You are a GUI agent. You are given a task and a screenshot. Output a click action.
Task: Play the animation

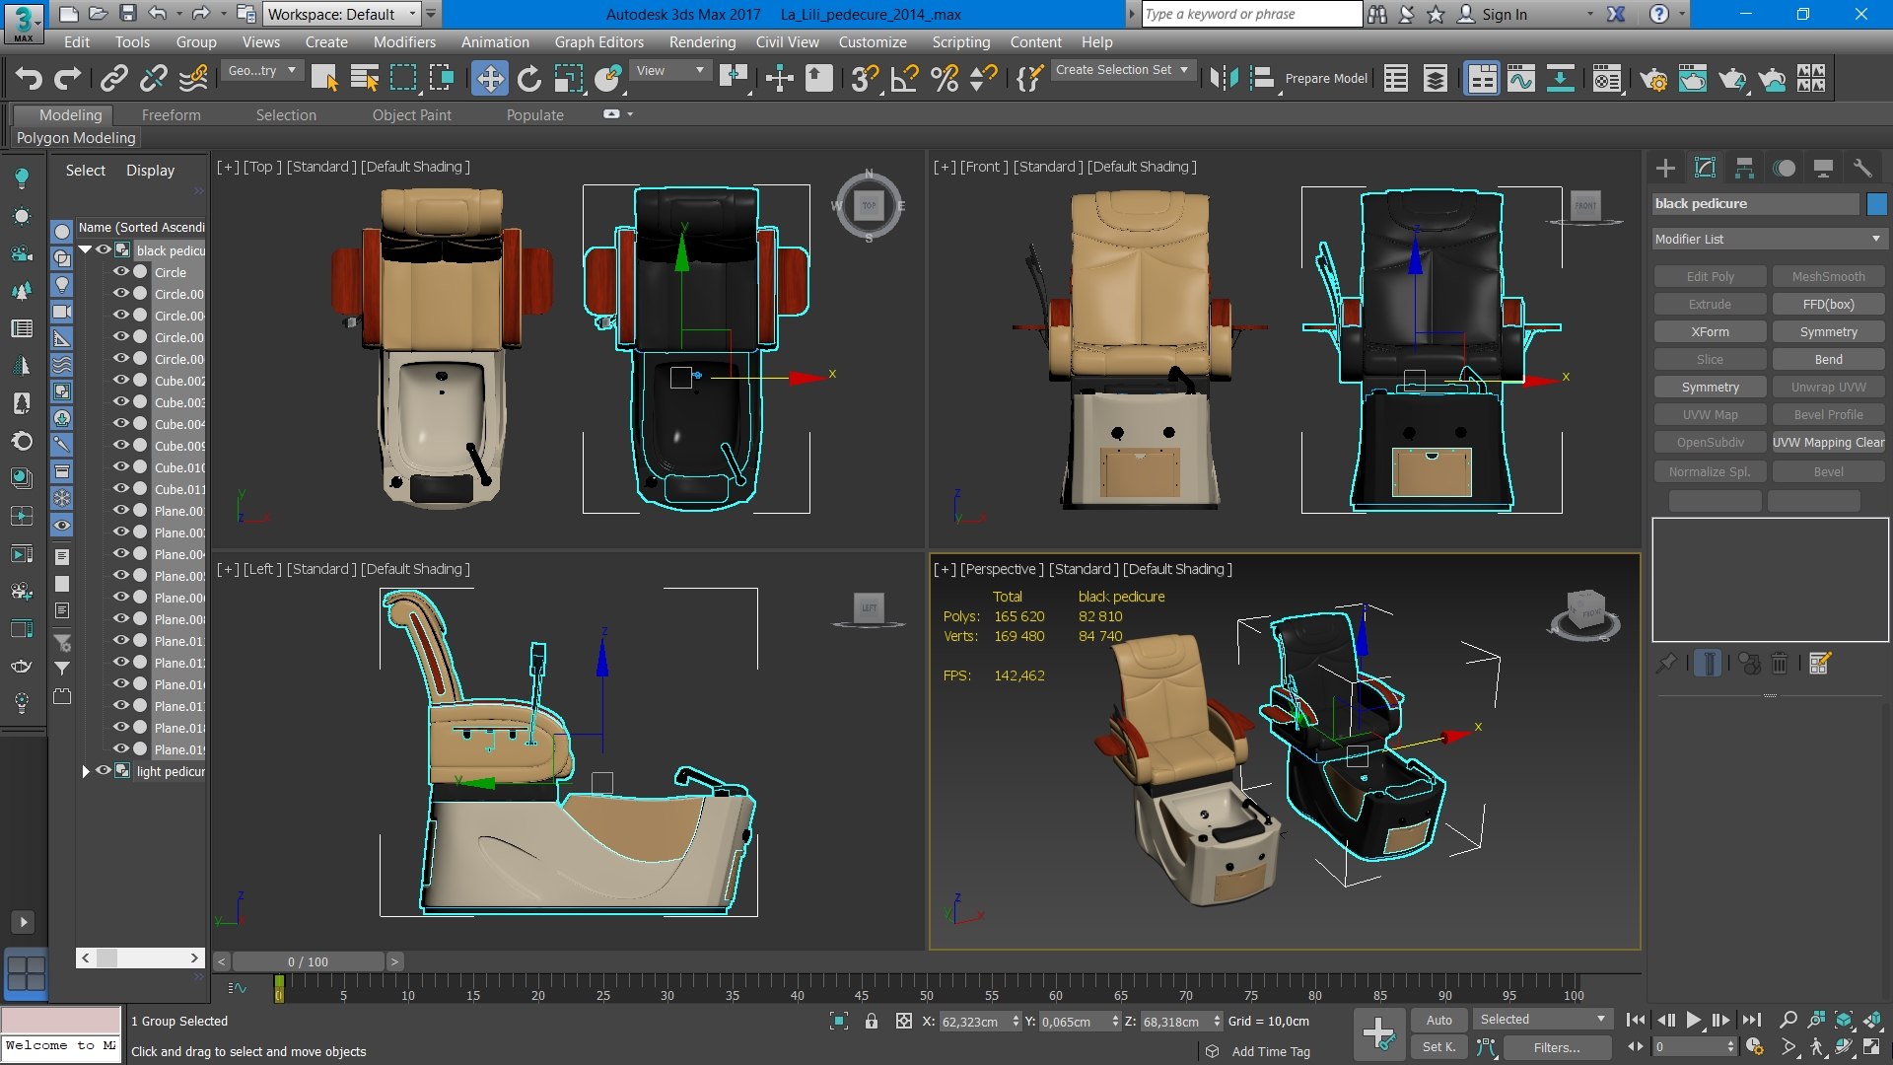[1693, 1020]
